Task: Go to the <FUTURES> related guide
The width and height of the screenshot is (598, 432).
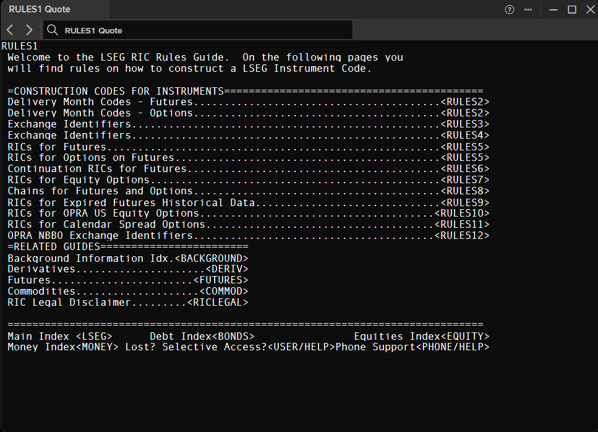Action: 221,280
